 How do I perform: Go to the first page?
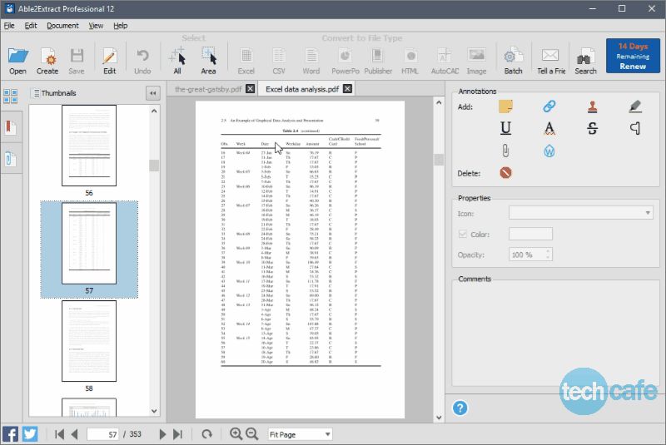pos(59,434)
